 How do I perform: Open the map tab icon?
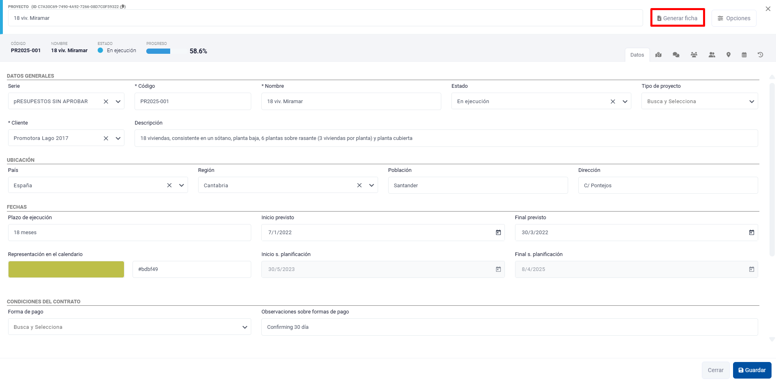658,55
